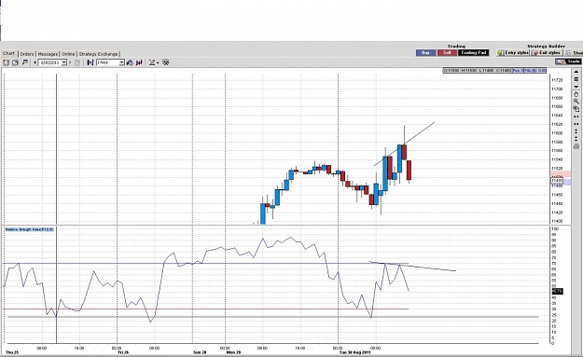Click the bar-spacing icon before the interval box

coord(90,62)
